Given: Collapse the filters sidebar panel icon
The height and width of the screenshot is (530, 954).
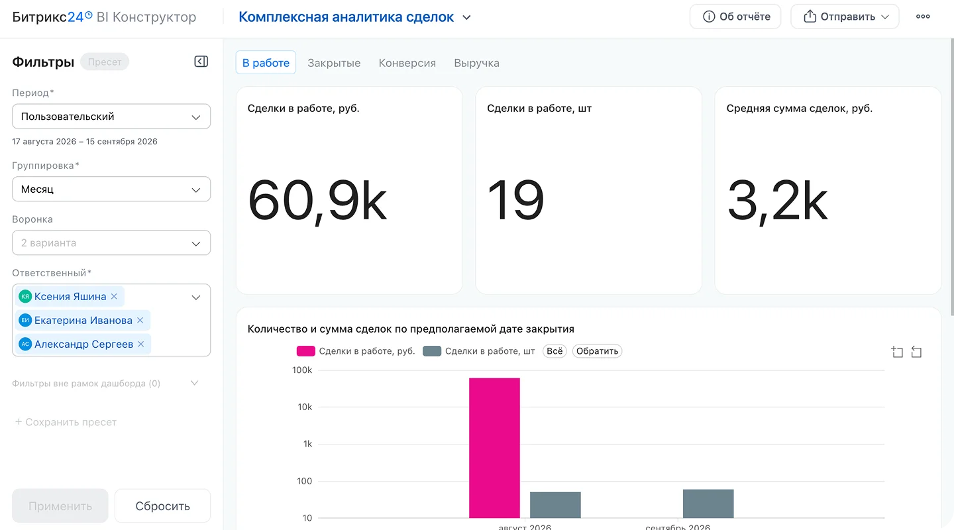Looking at the screenshot, I should tap(201, 62).
